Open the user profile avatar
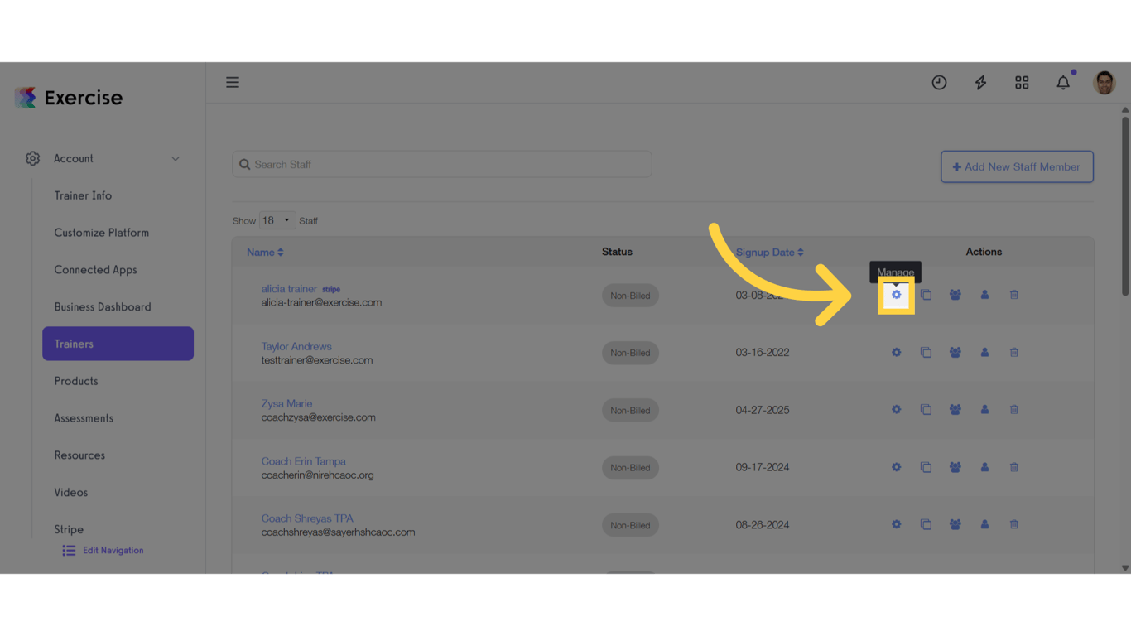 point(1105,82)
